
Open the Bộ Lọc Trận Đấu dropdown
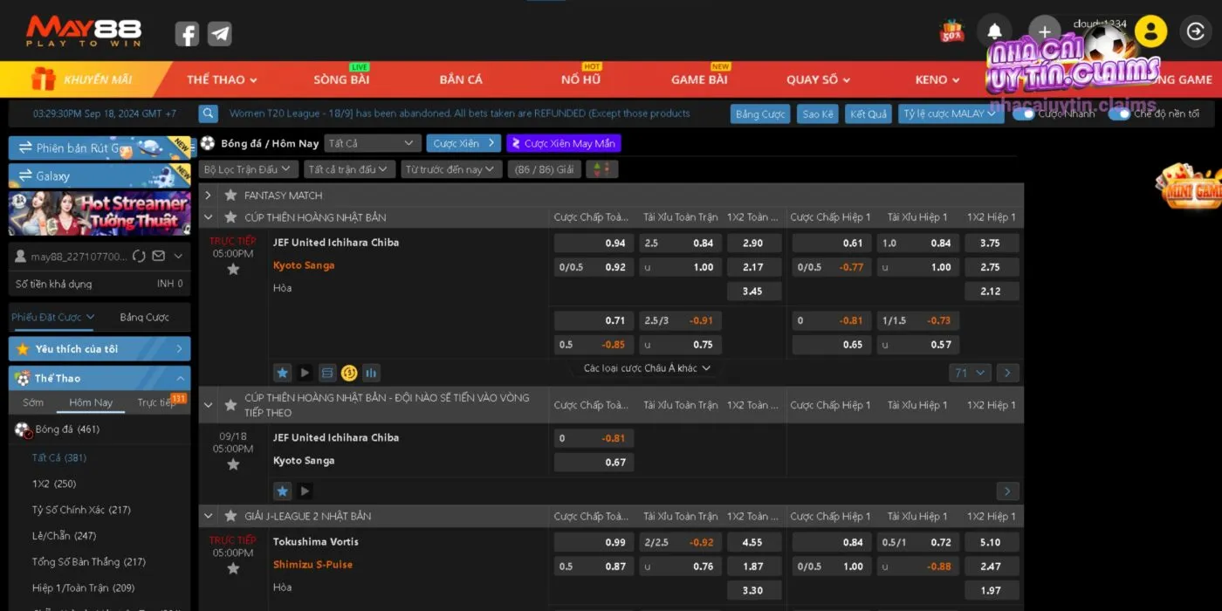pos(249,169)
